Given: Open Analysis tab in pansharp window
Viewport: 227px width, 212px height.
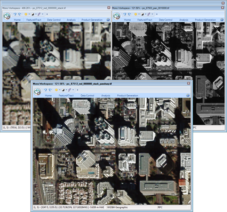Looking at the screenshot, I should click(106, 95).
